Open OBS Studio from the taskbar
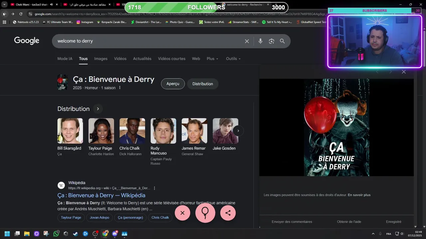This screenshot has width=426, height=239. point(95,234)
